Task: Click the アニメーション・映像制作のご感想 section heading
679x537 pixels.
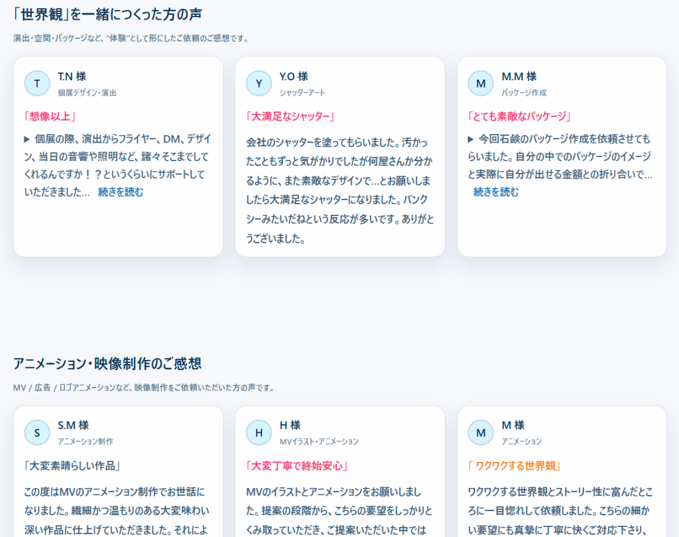Action: 107,363
